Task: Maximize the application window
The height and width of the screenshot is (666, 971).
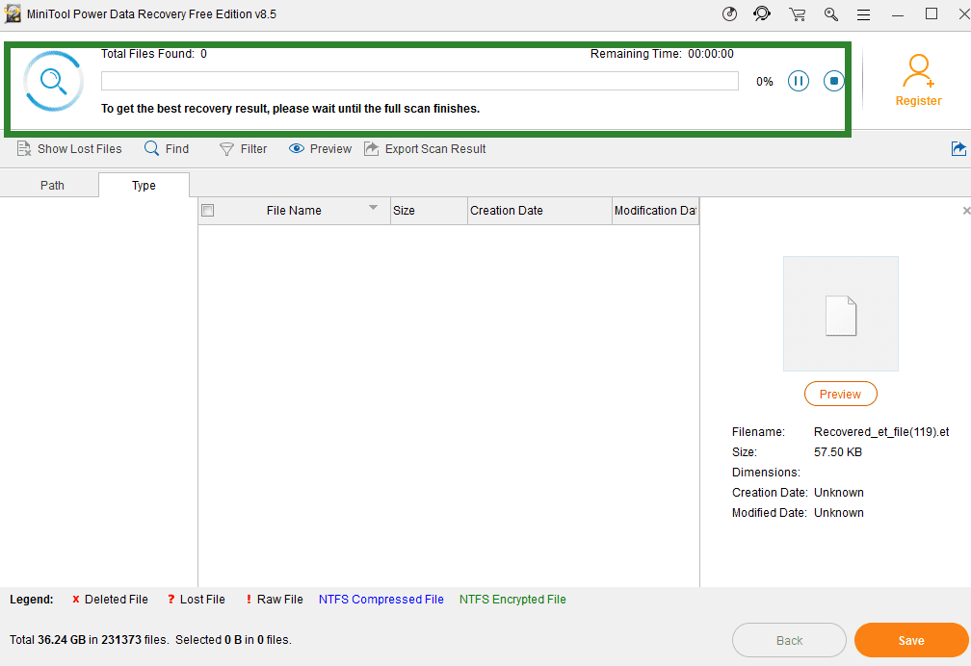Action: pyautogui.click(x=932, y=14)
